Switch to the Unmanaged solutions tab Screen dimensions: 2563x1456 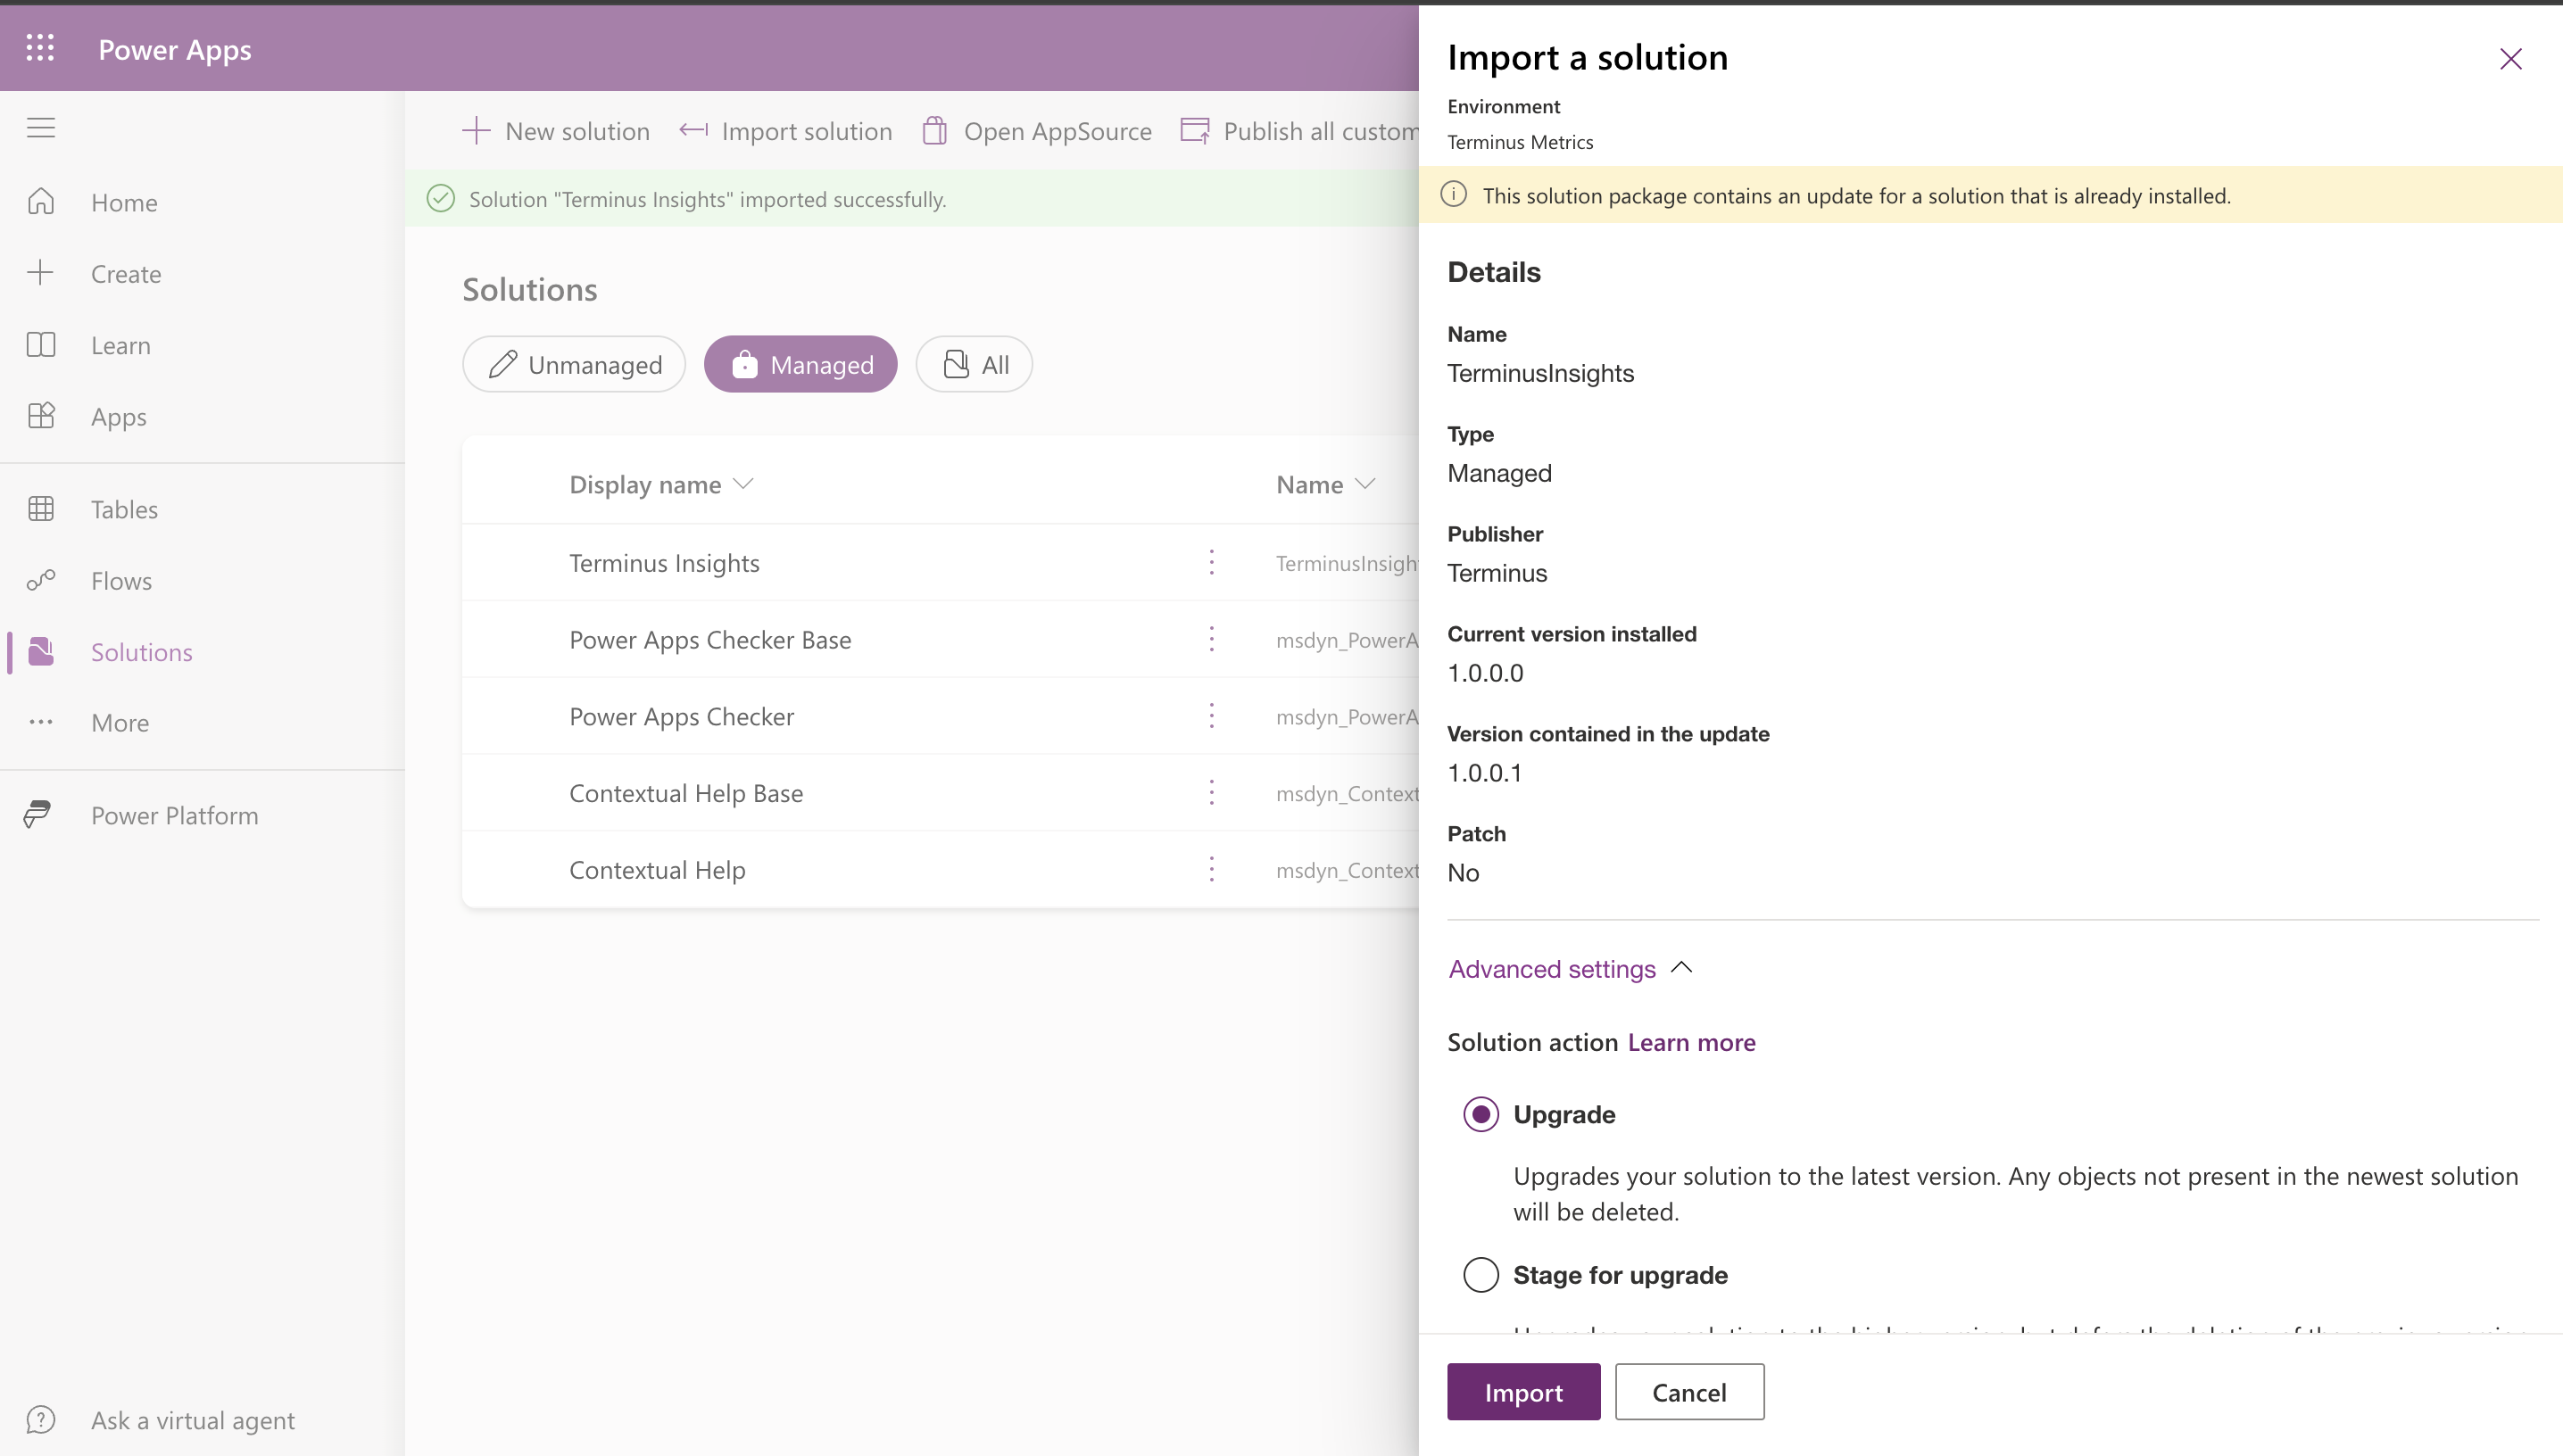point(574,364)
